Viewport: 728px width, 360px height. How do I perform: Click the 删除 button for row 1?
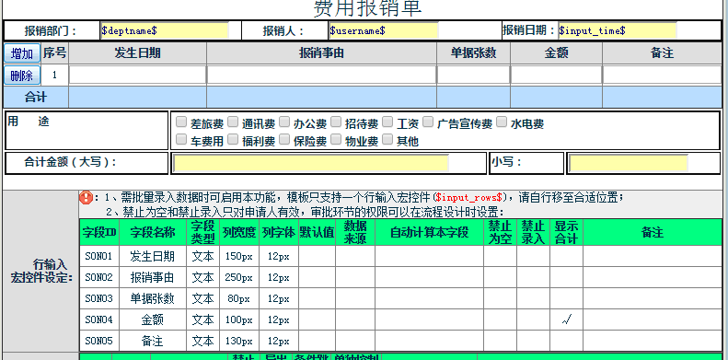click(x=22, y=75)
